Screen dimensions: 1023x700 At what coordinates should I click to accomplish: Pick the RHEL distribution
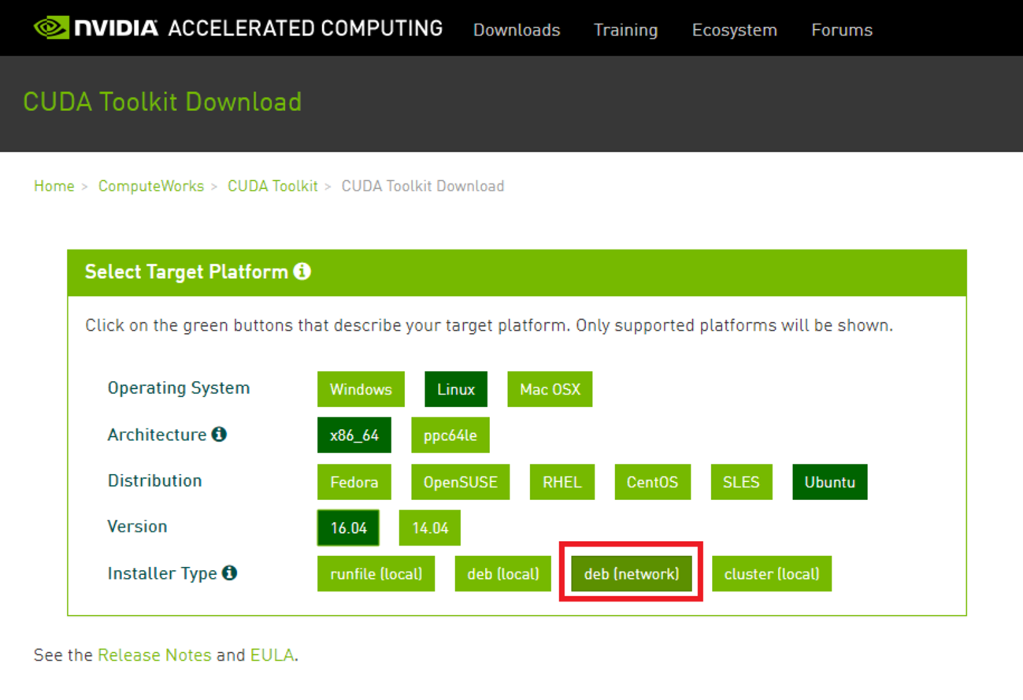click(562, 482)
